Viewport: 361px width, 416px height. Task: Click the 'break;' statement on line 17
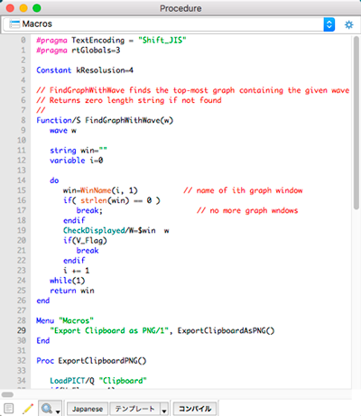click(x=89, y=210)
